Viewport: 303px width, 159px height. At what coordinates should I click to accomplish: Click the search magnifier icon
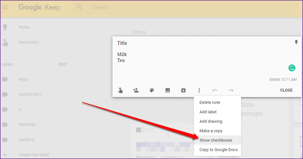(79, 7)
